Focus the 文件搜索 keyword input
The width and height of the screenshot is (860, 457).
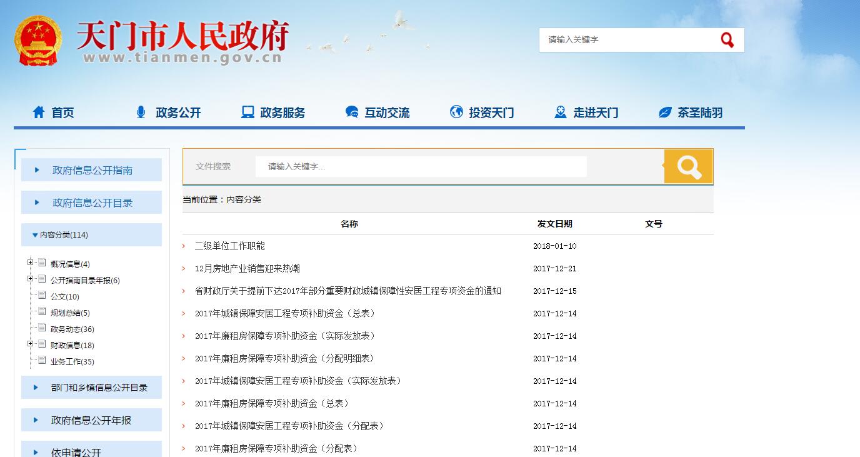click(x=421, y=166)
